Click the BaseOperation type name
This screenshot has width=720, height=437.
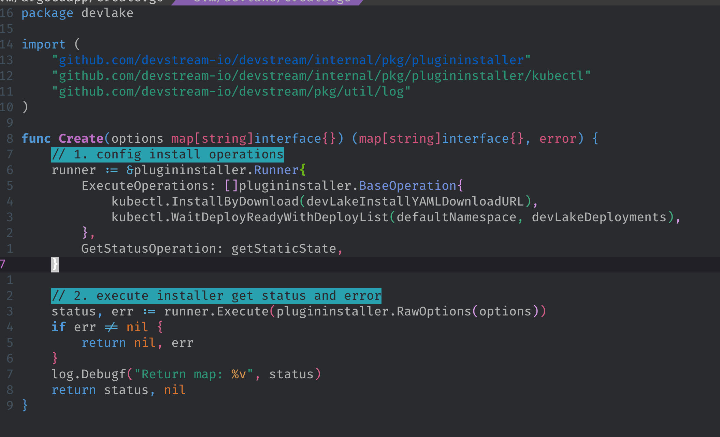pos(407,186)
